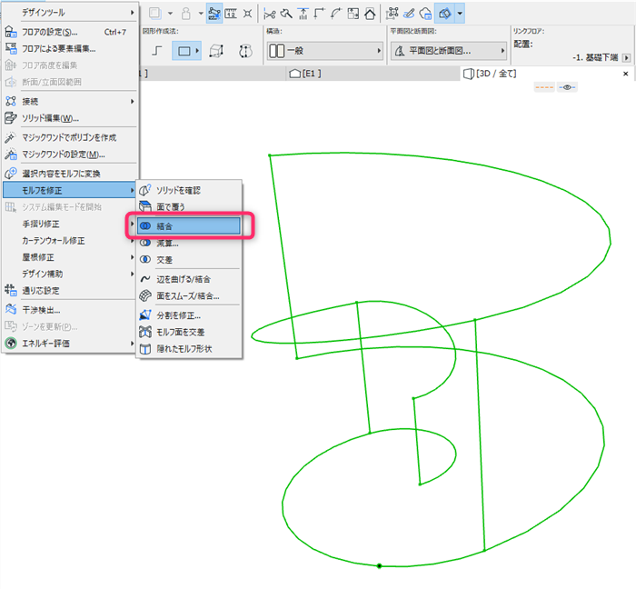Toggle the ruler measure icon in toolbar
Image resolution: width=636 pixels, height=589 pixels.
click(231, 14)
